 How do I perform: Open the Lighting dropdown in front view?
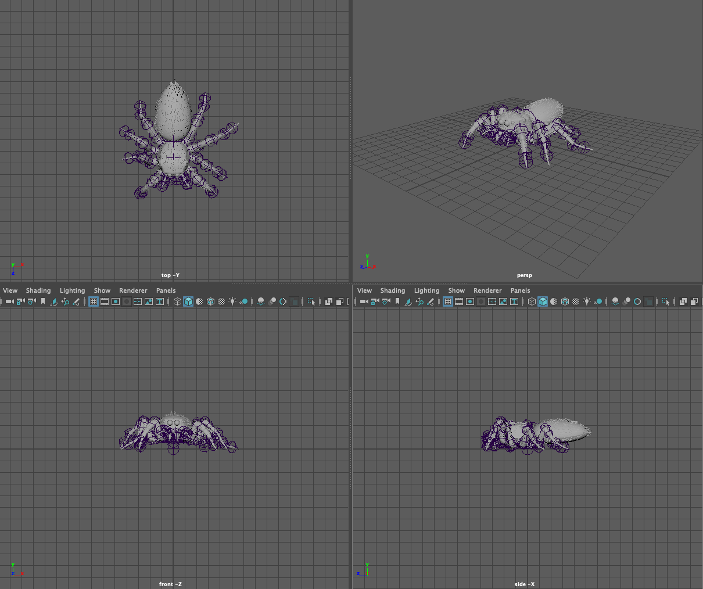[72, 290]
